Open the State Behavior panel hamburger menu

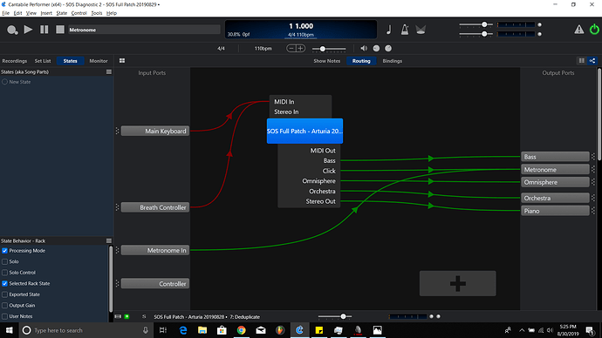click(109, 240)
